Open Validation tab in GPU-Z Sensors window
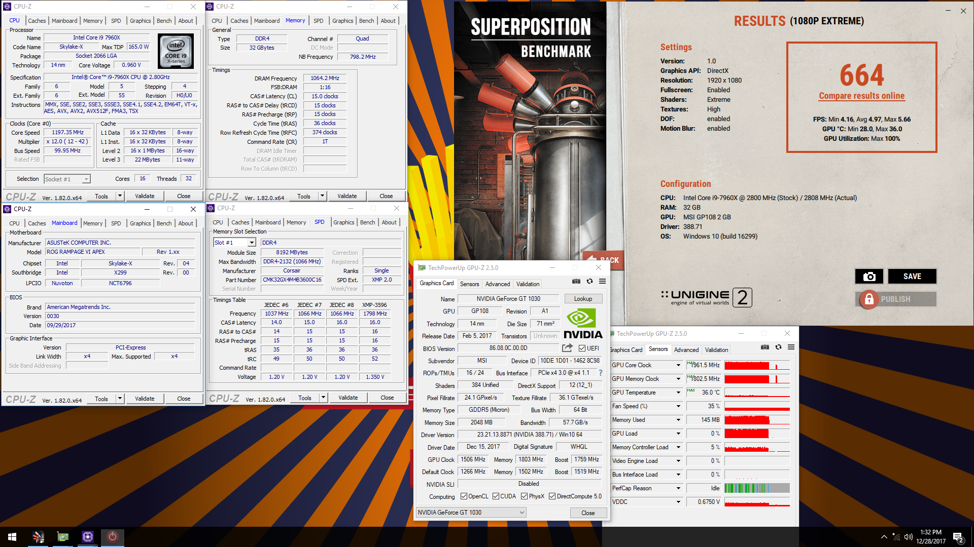This screenshot has height=547, width=974. point(716,350)
